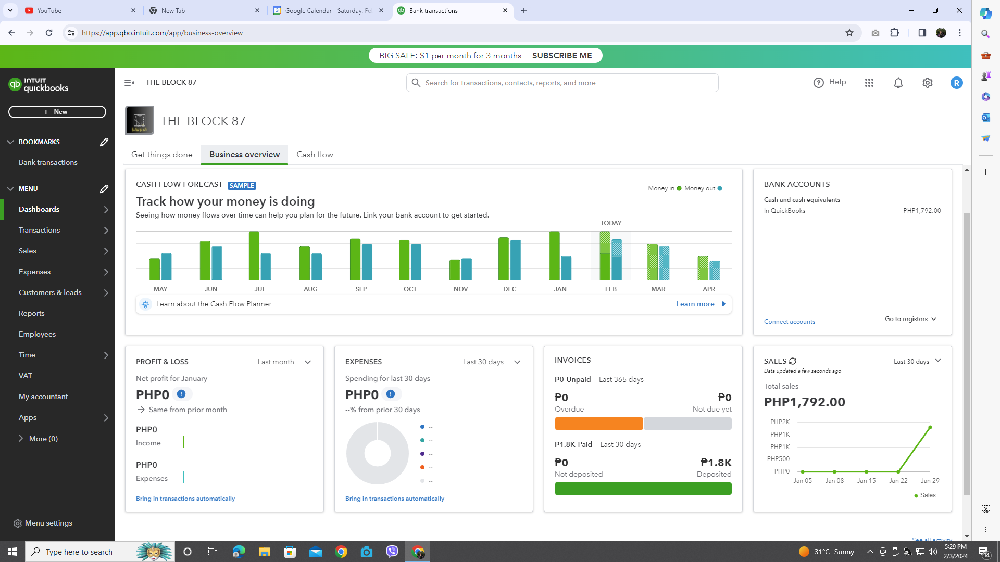Open the settings gear icon
Image resolution: width=1000 pixels, height=562 pixels.
click(x=927, y=83)
